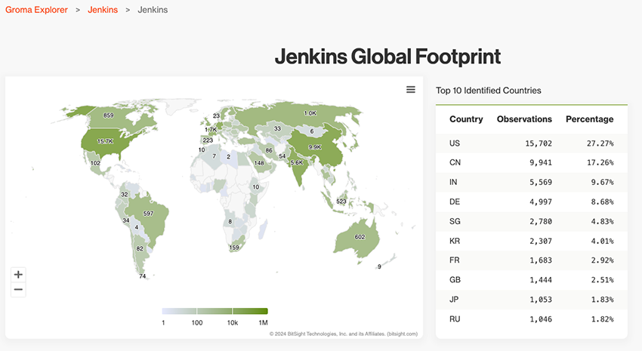The image size is (642, 351).
Task: Click the 4.83% percentage cell
Action: (x=602, y=222)
